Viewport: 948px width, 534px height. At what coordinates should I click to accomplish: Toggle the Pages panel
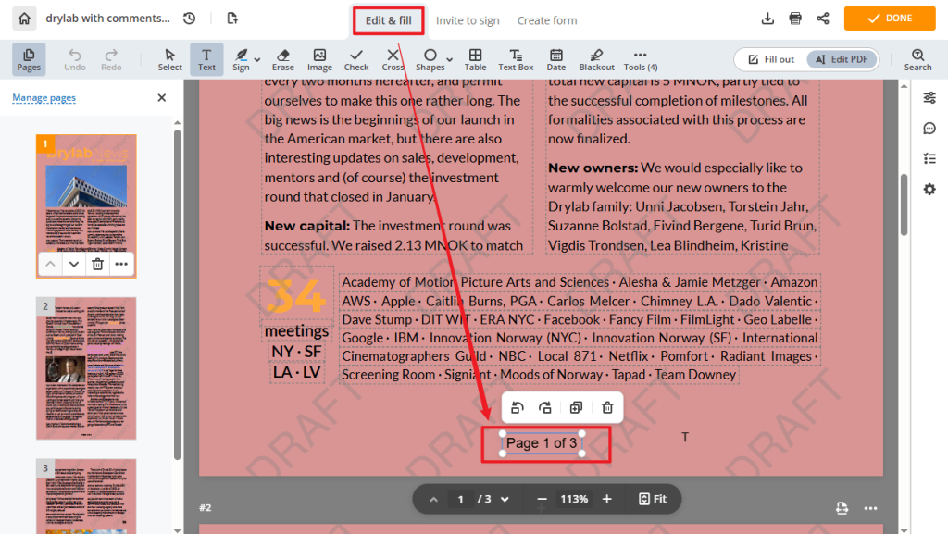[x=29, y=59]
